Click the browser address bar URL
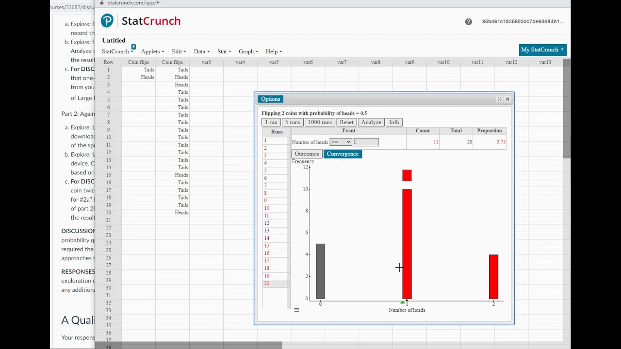 coord(133,3)
